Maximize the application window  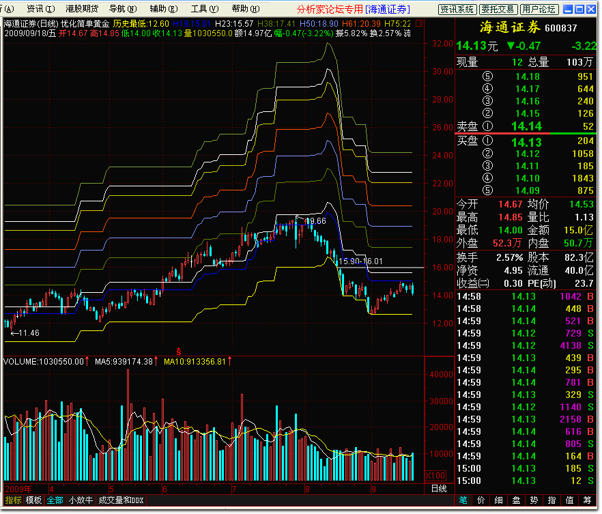point(579,9)
